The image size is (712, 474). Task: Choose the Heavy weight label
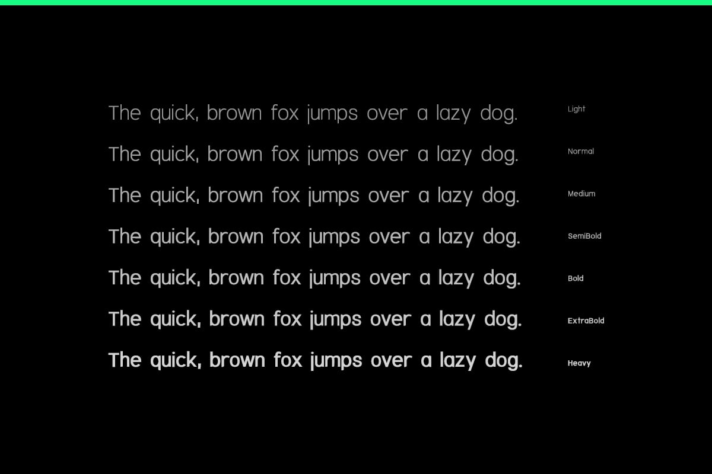tap(579, 363)
